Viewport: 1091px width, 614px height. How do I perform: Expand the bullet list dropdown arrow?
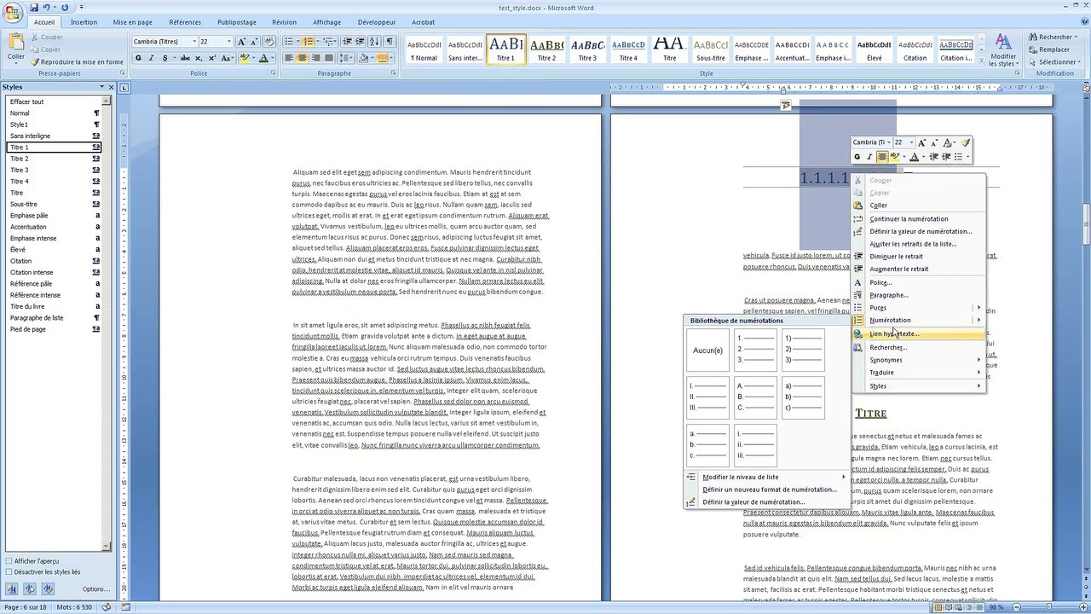[298, 42]
